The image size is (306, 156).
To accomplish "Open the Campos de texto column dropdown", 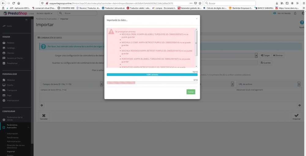I will (x=72, y=84).
